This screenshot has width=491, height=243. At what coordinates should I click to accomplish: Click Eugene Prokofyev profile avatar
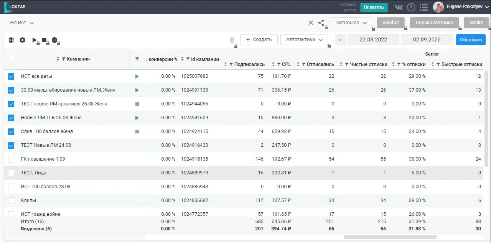(438, 7)
